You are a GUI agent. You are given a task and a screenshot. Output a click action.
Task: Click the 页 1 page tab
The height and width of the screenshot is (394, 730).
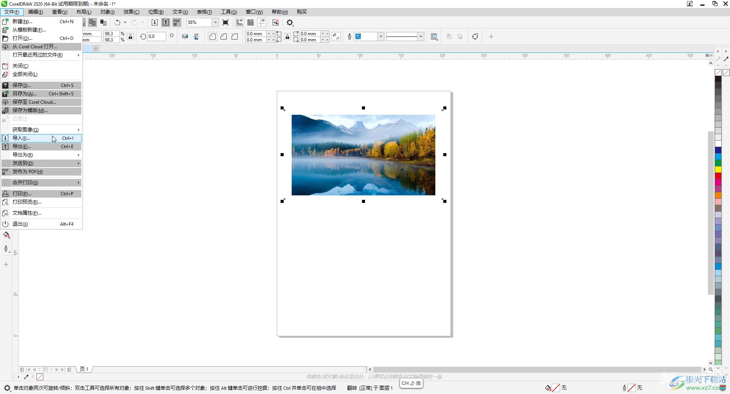pyautogui.click(x=84, y=369)
